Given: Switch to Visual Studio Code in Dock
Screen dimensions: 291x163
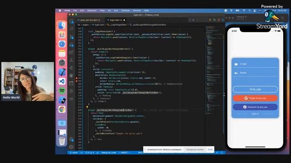Looking at the screenshot, I should [x=62, y=81].
